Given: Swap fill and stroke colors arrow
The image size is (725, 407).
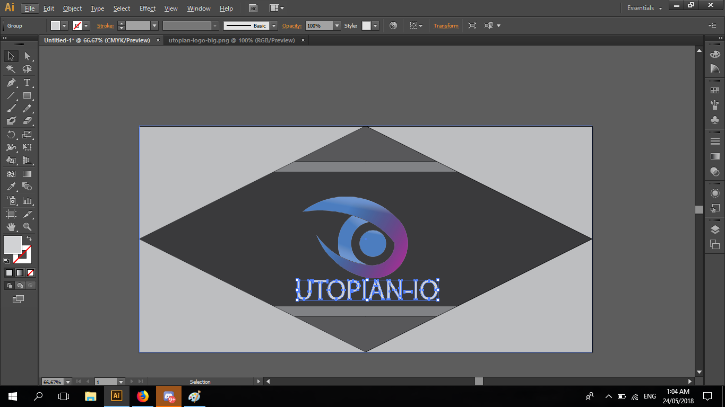Looking at the screenshot, I should (x=29, y=238).
